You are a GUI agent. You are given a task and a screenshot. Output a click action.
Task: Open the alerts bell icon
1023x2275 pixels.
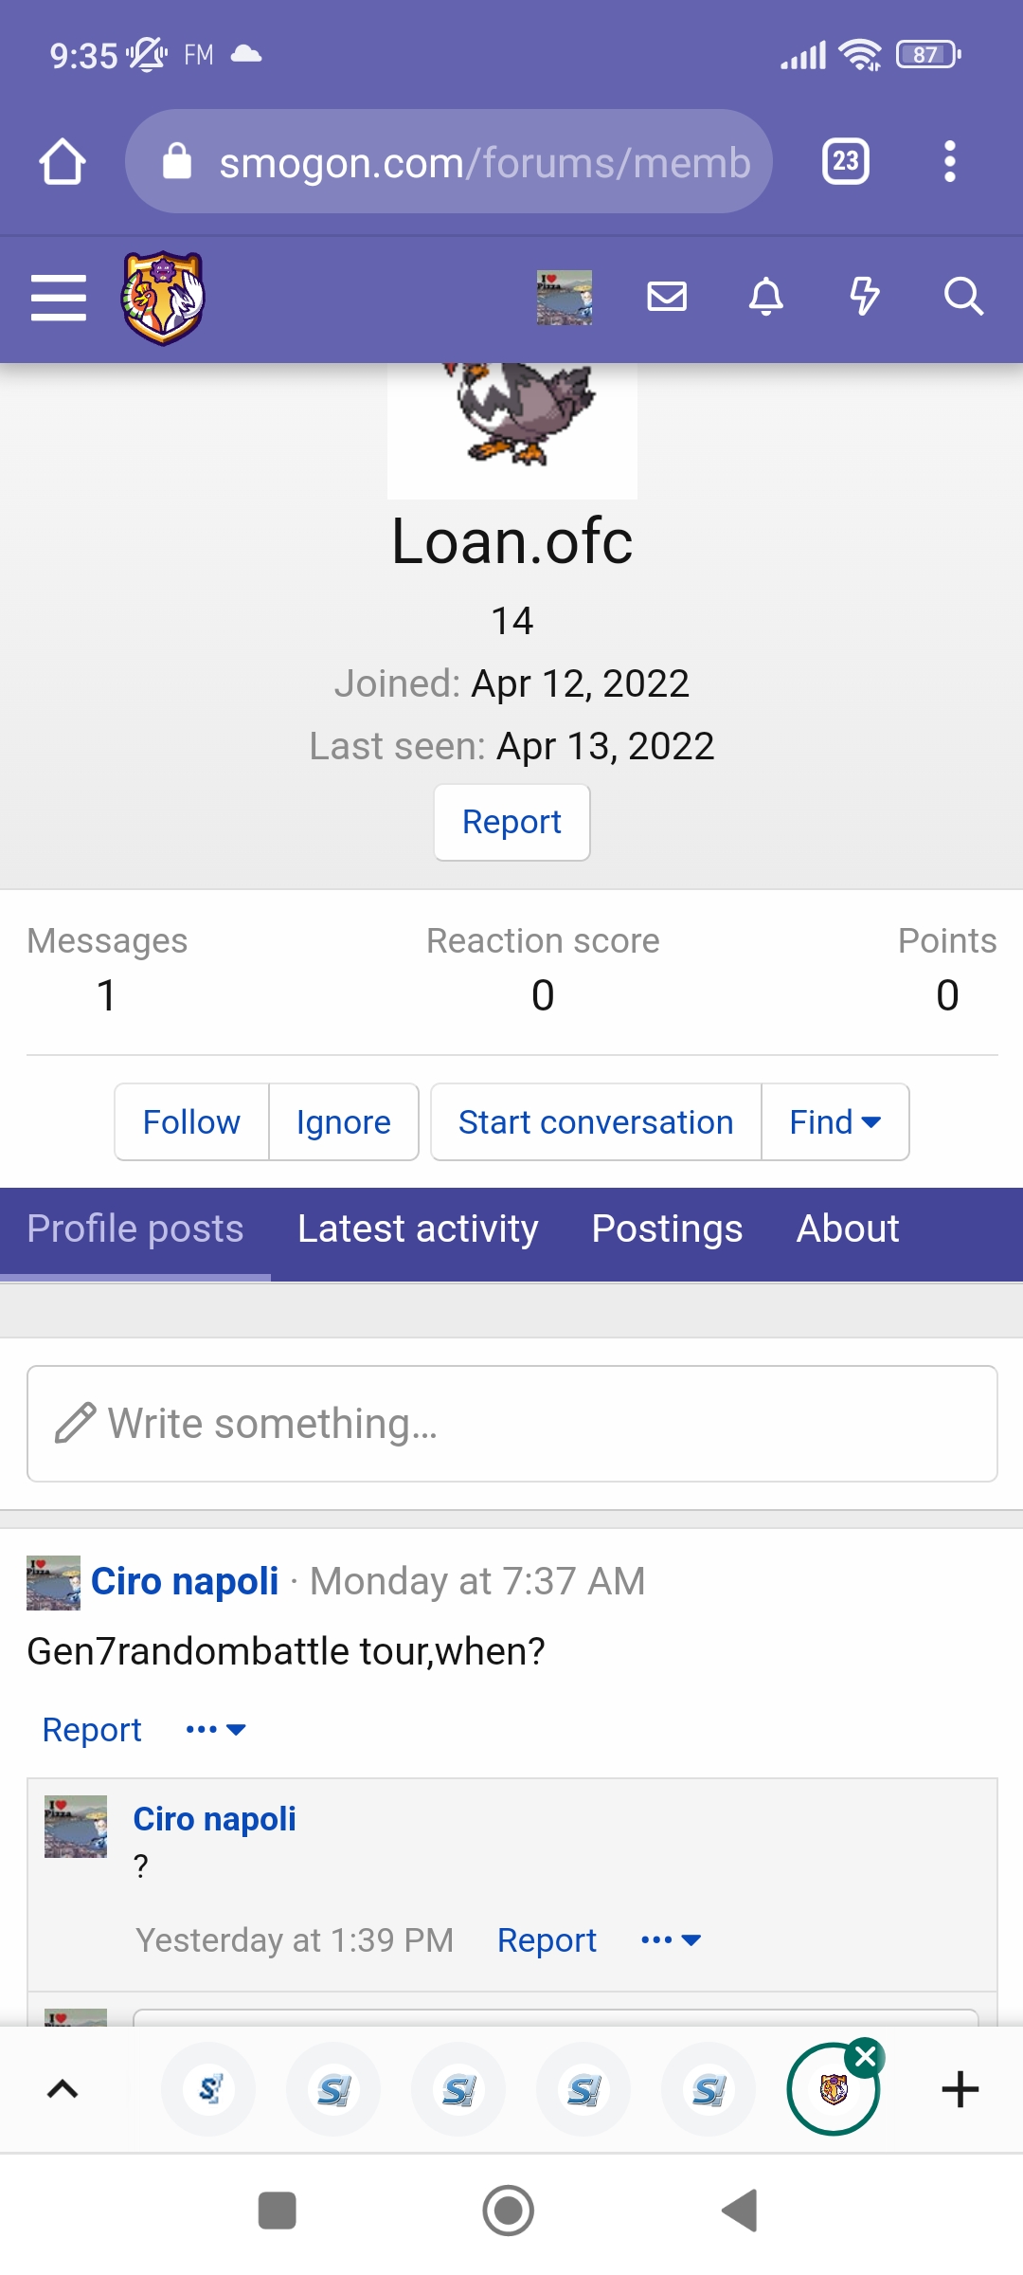coord(766,297)
